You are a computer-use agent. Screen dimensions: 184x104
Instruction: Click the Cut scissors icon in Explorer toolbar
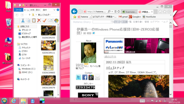pyautogui.click(x=23, y=21)
